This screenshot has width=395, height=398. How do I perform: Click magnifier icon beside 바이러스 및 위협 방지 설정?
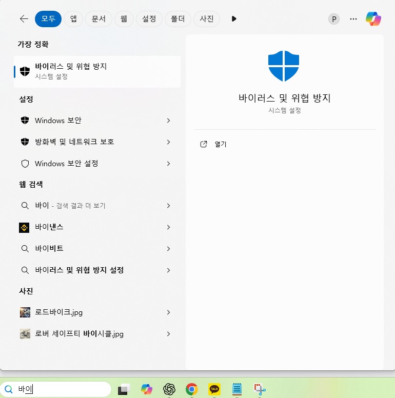pyautogui.click(x=25, y=270)
